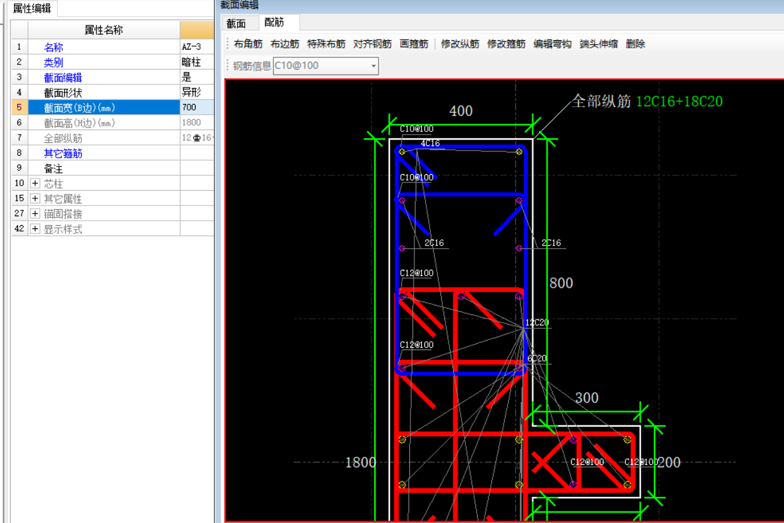This screenshot has height=523, width=784.
Task: Expand the 显示样式 property group
Action: (35, 229)
